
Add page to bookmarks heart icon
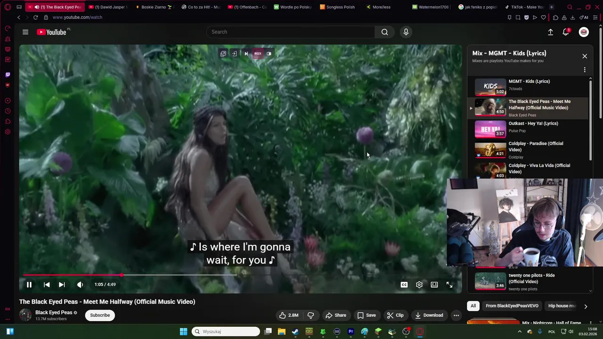543,17
